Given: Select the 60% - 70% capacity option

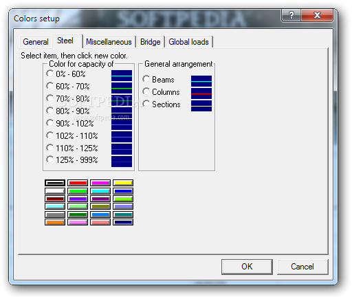Looking at the screenshot, I should click(49, 86).
